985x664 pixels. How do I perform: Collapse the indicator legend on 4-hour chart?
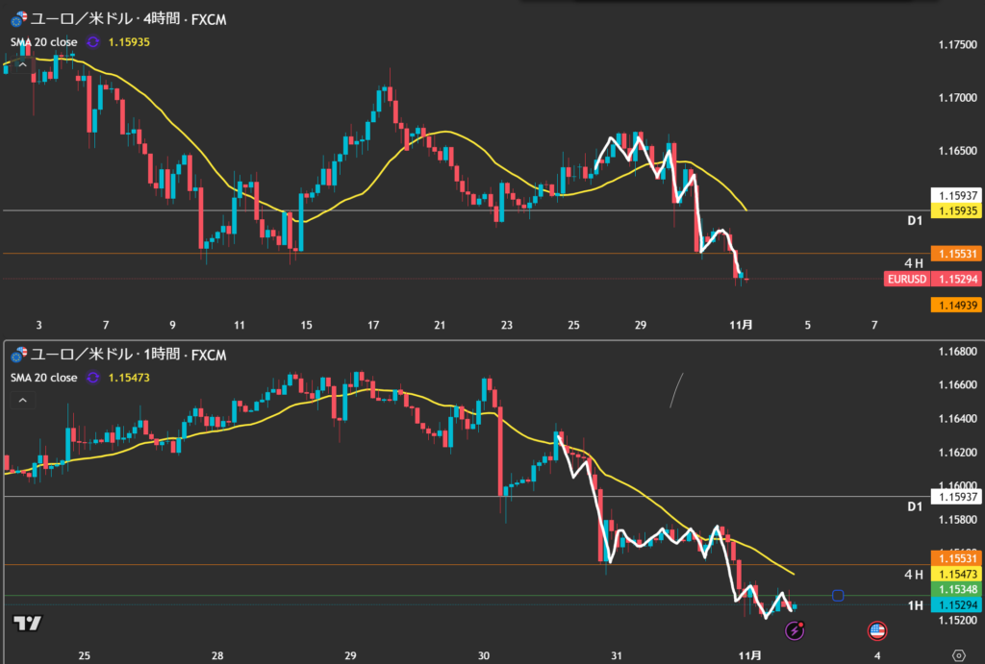21,65
